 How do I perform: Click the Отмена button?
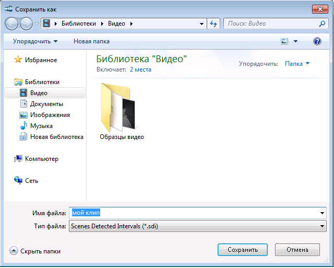(x=297, y=250)
